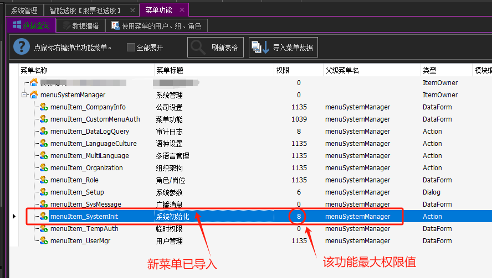Click the 父级菜单名 column header

click(x=372, y=70)
